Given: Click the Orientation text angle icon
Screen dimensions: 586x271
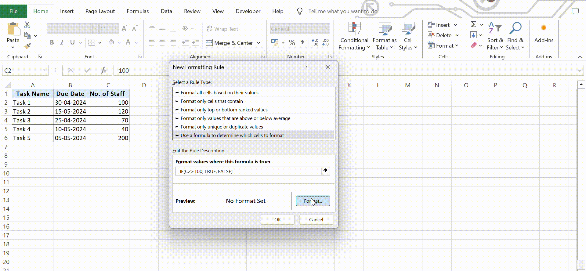Looking at the screenshot, I should coord(185,29).
